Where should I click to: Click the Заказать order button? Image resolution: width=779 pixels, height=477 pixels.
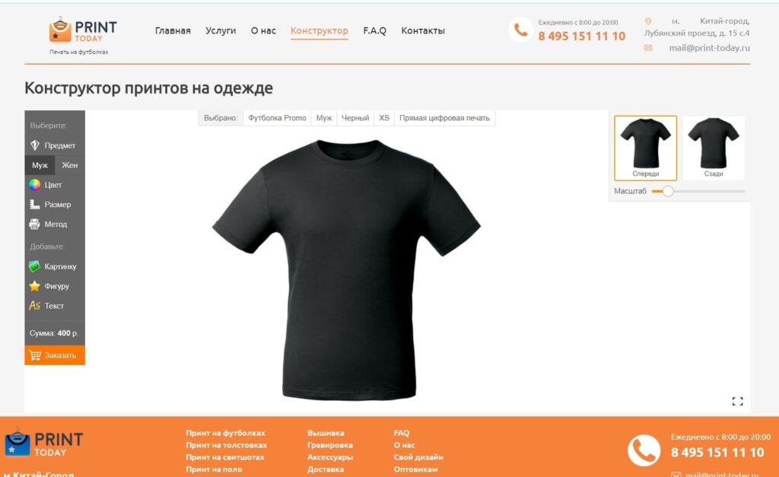point(55,355)
